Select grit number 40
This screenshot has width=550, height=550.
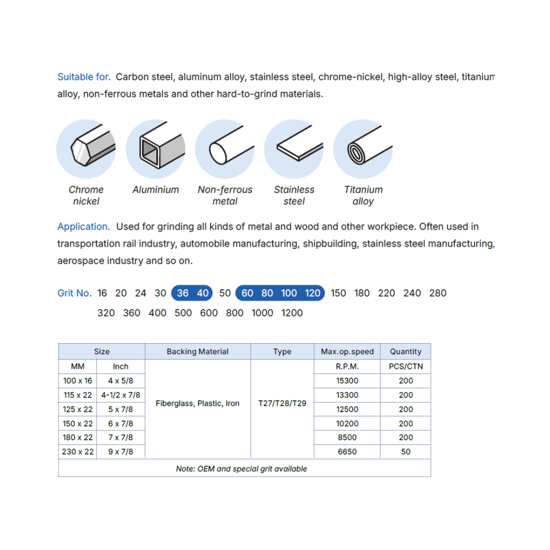(202, 293)
